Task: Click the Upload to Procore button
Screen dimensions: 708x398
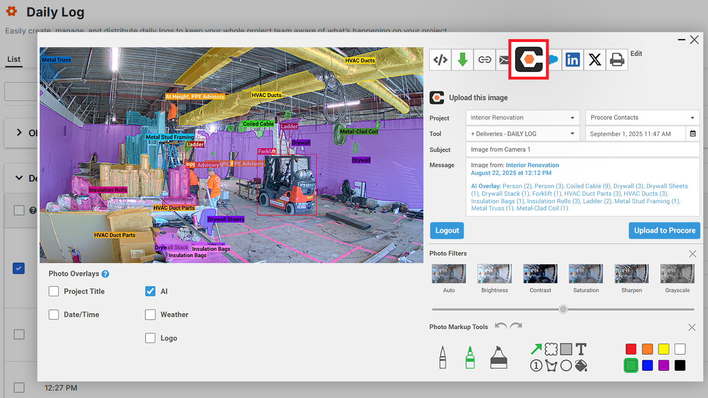Action: click(664, 231)
